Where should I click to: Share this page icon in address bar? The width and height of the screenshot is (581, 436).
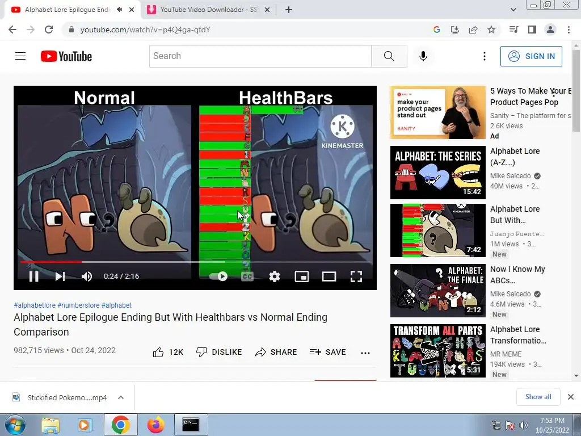[x=473, y=30]
